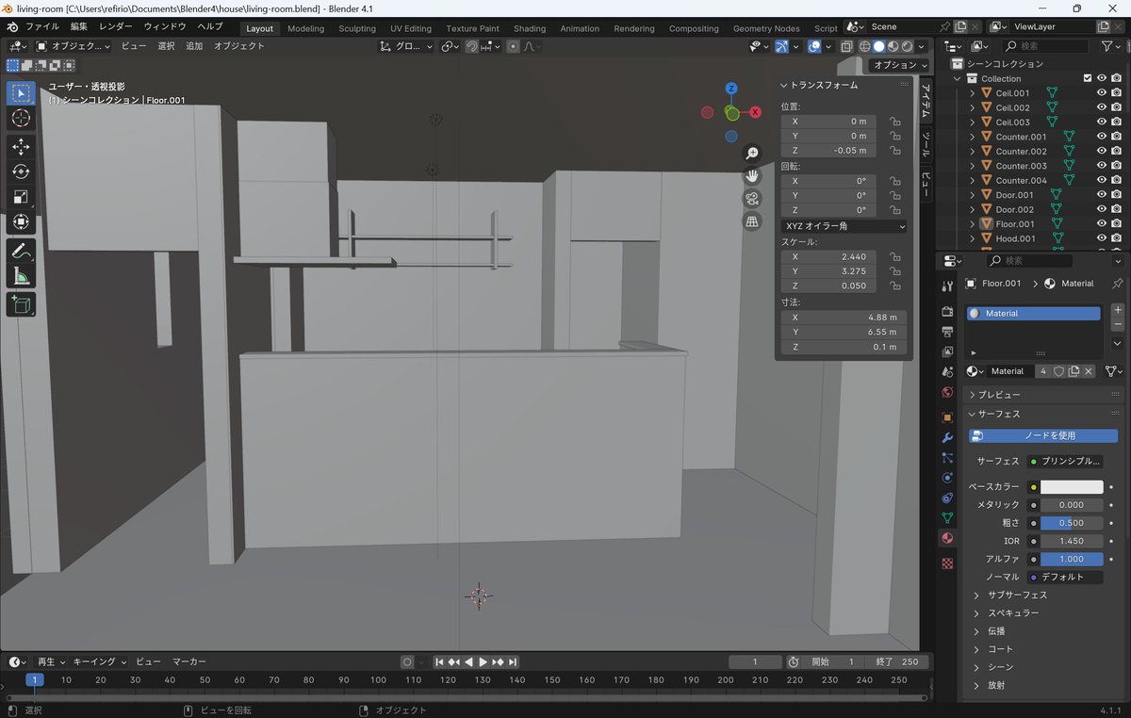The width and height of the screenshot is (1131, 718).
Task: Select the Select Box tool
Action: 22,93
